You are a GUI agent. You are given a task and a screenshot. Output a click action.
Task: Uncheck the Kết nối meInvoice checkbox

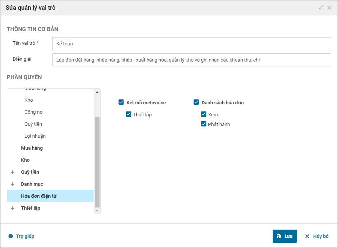coord(121,102)
